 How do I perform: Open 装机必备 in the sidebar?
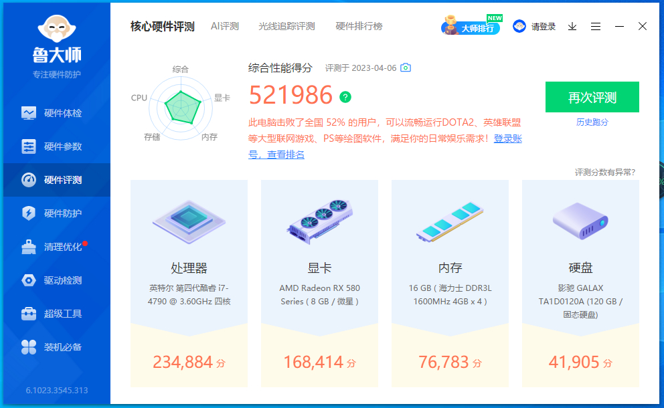coord(57,347)
